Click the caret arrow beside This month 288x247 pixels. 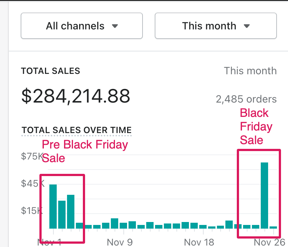click(x=247, y=26)
